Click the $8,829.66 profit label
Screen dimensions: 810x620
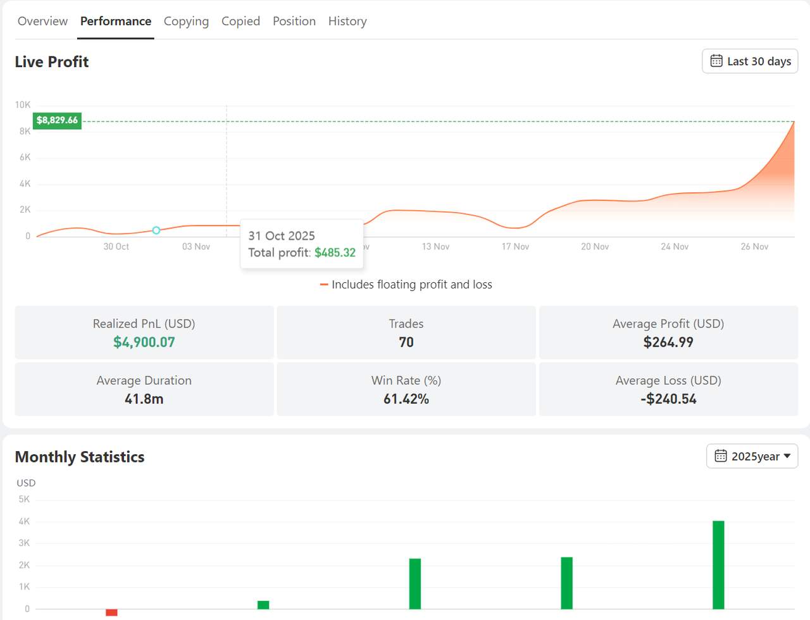click(x=56, y=120)
